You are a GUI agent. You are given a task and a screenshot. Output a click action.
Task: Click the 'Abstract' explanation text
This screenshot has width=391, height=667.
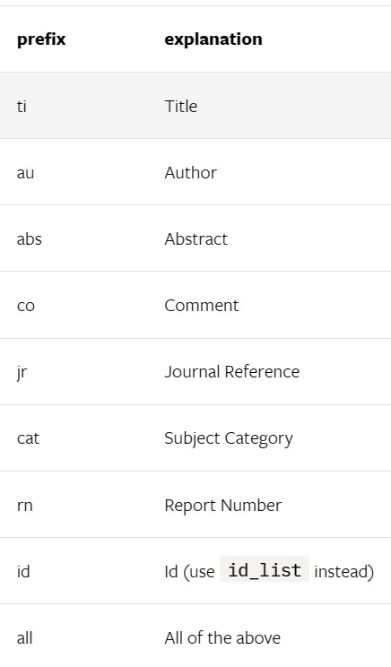coord(196,238)
